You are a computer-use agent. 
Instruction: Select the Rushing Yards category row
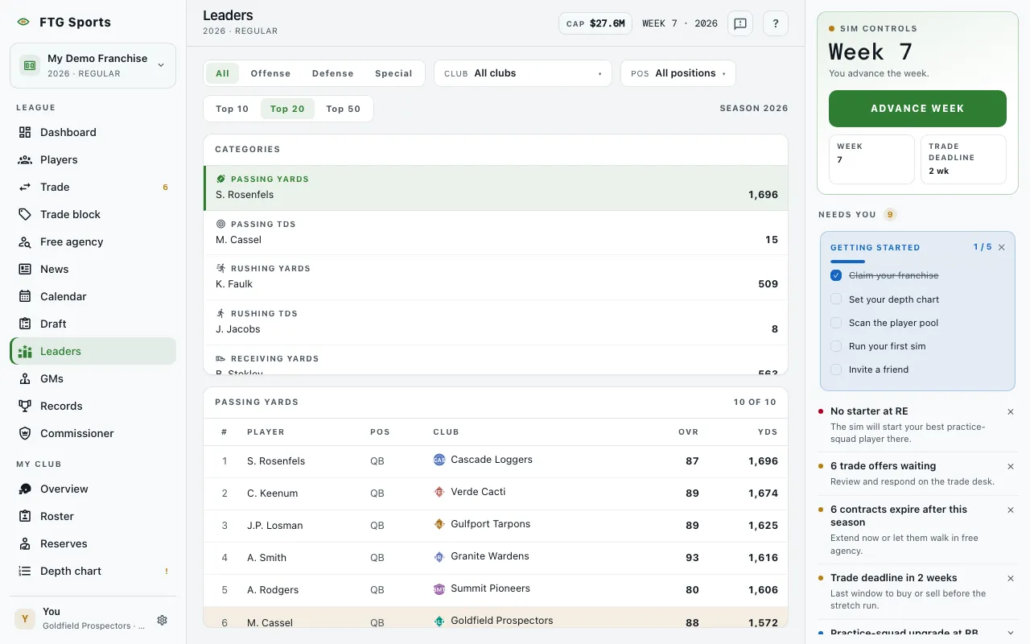point(496,277)
